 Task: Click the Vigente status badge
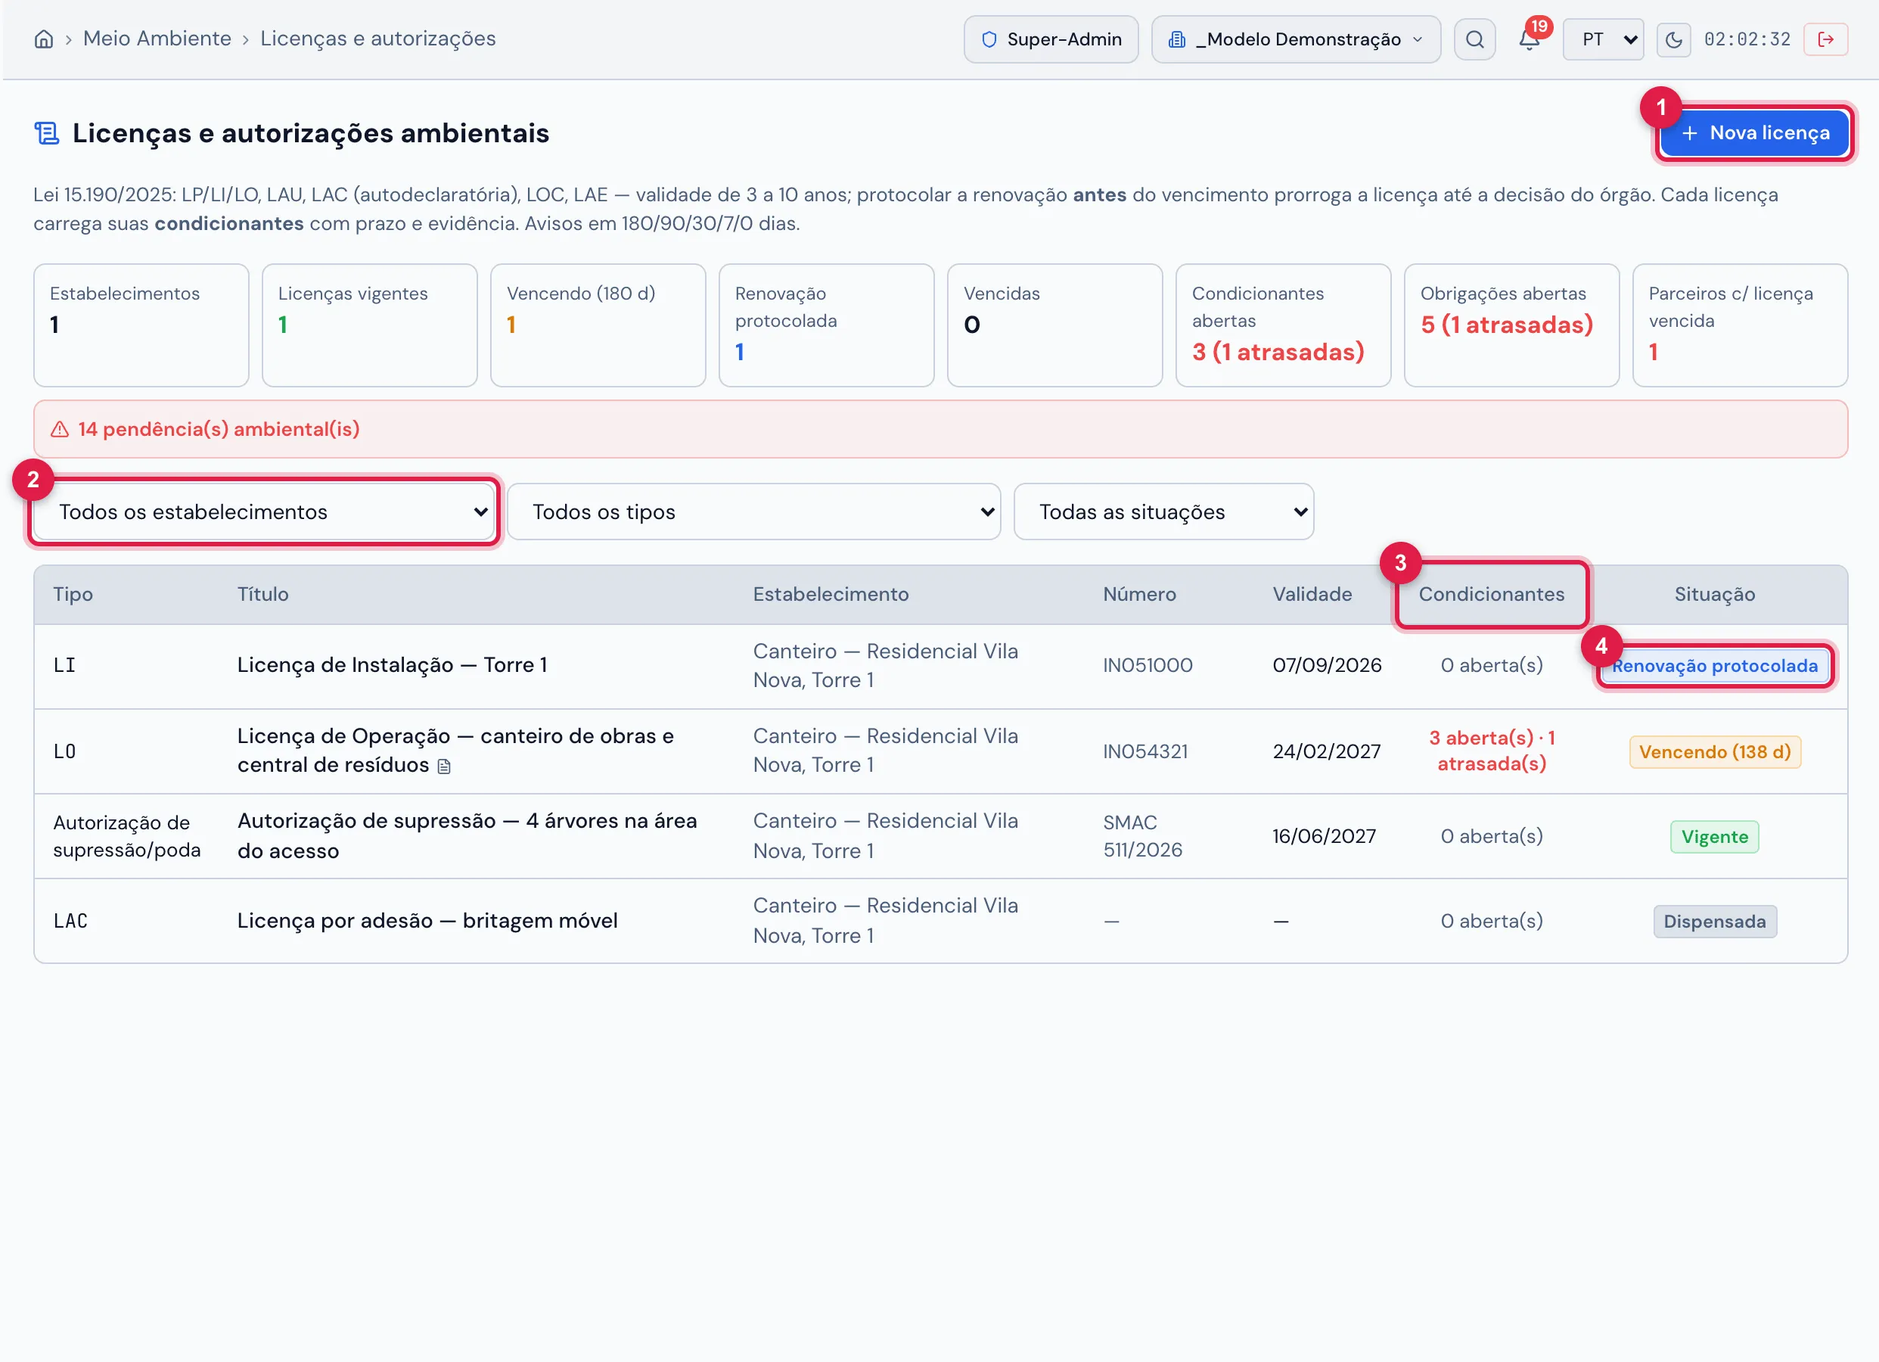[1714, 836]
